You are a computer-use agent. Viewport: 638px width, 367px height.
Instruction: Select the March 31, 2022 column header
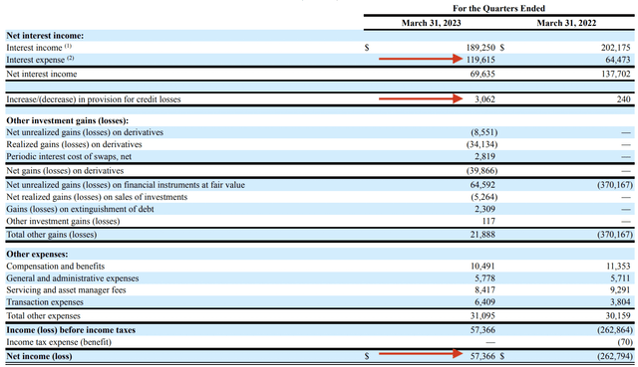566,23
